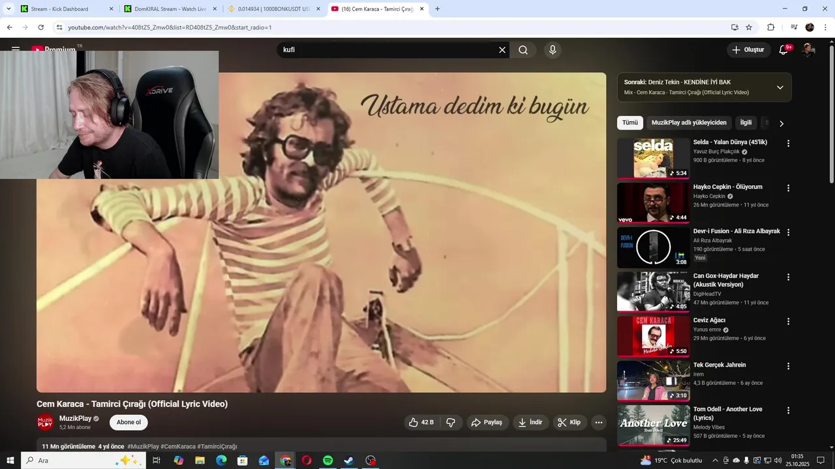Viewport: 835px width, 469px height.
Task: Create a clip using Klip button
Action: click(569, 422)
